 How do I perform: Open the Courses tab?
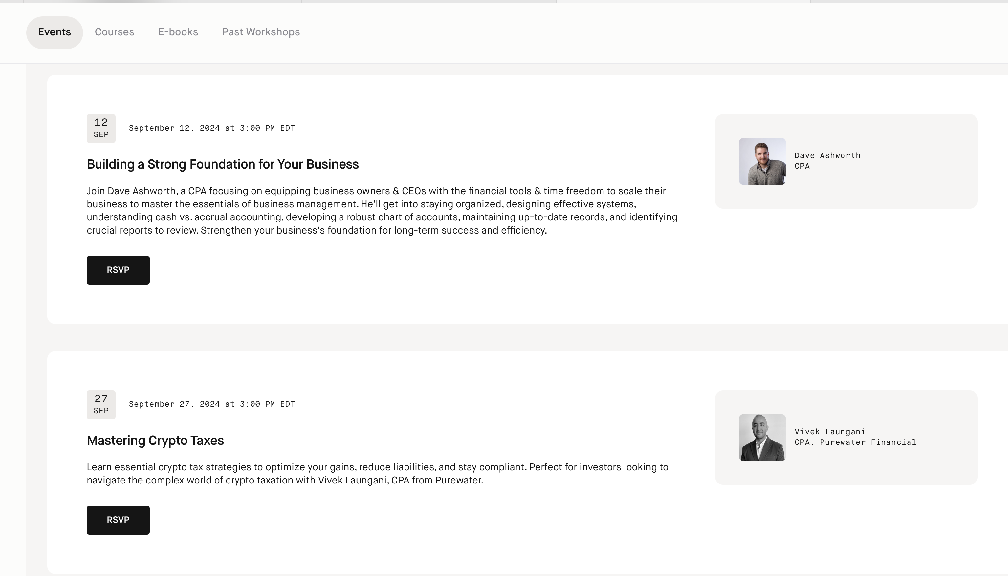click(x=114, y=32)
